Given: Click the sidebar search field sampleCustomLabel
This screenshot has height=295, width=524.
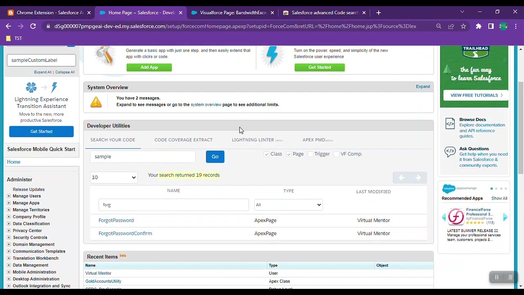Looking at the screenshot, I should pos(41,60).
